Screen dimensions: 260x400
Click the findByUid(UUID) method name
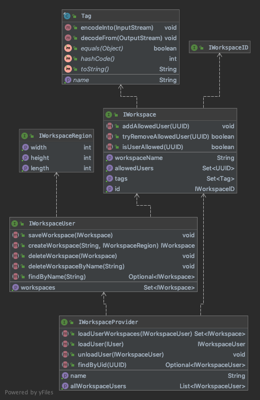point(102,365)
